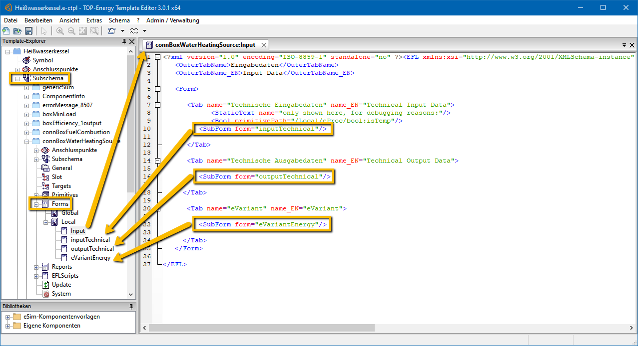The image size is (638, 346).
Task: Open the editor tab list dropdown
Action: click(x=624, y=45)
